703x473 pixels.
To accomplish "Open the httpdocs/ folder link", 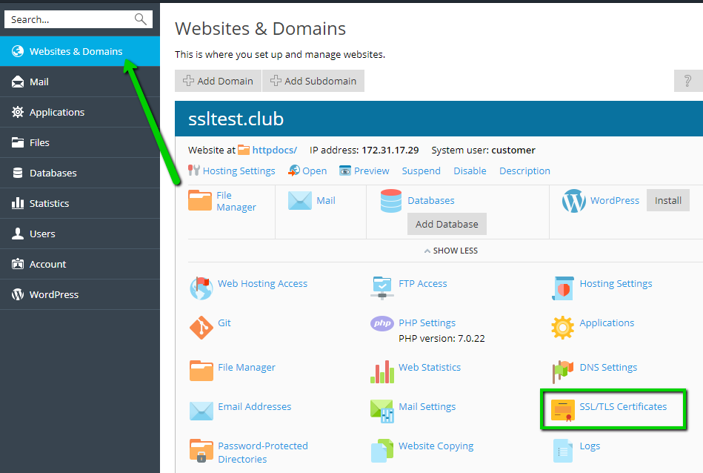I will coord(274,150).
